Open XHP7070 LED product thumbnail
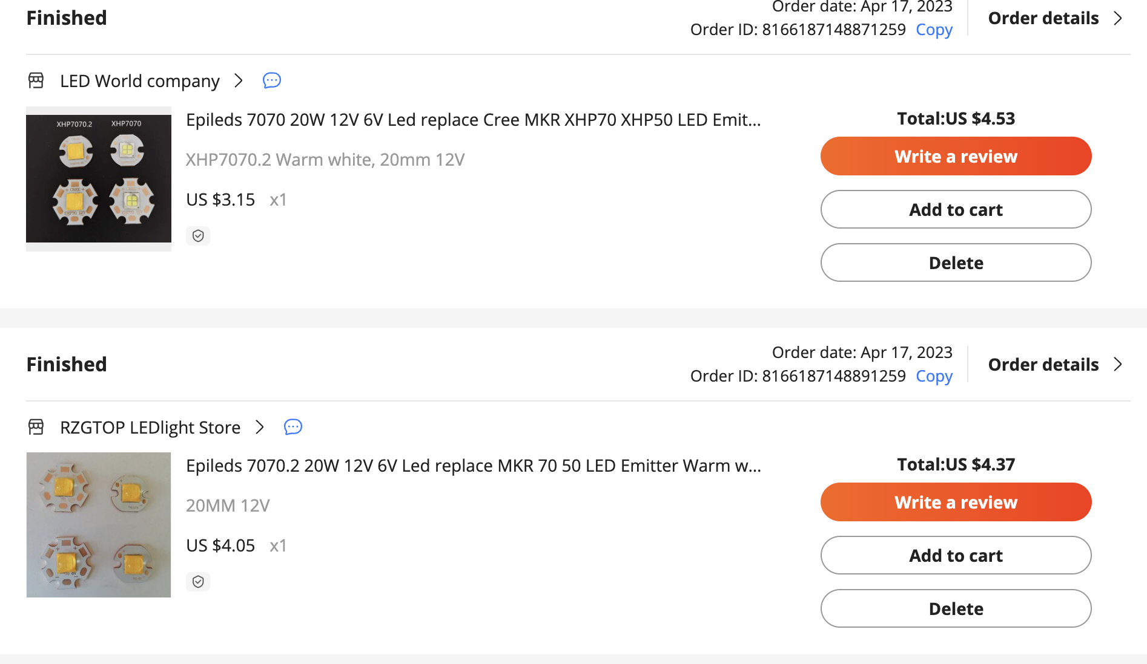1147x664 pixels. click(99, 179)
